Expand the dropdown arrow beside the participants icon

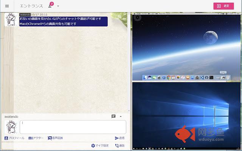point(58,6)
